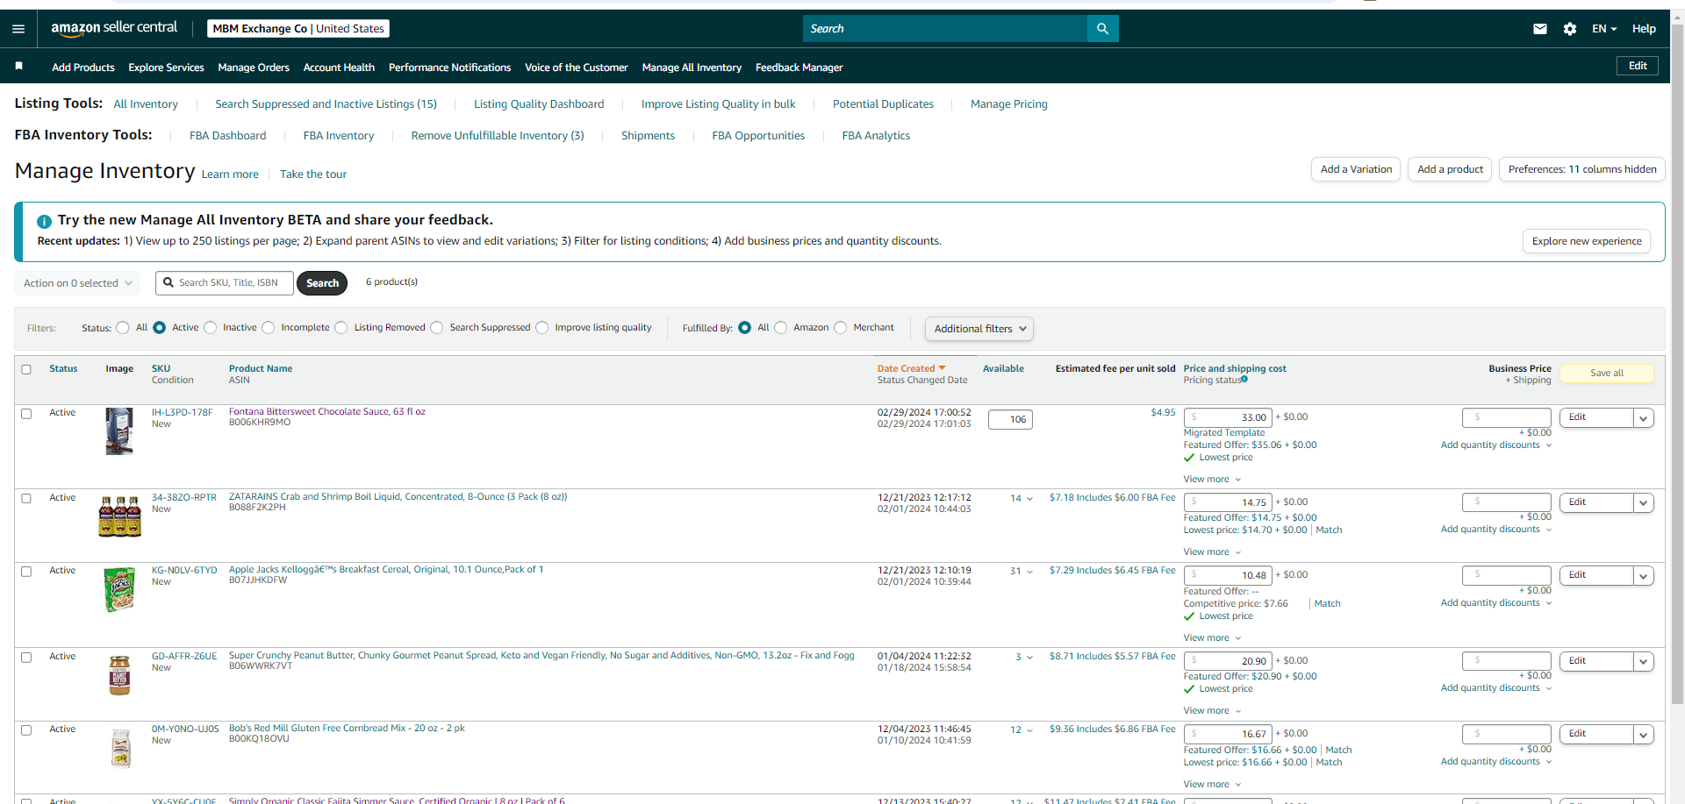Open the EN language dropdown
1685x804 pixels.
[1604, 29]
